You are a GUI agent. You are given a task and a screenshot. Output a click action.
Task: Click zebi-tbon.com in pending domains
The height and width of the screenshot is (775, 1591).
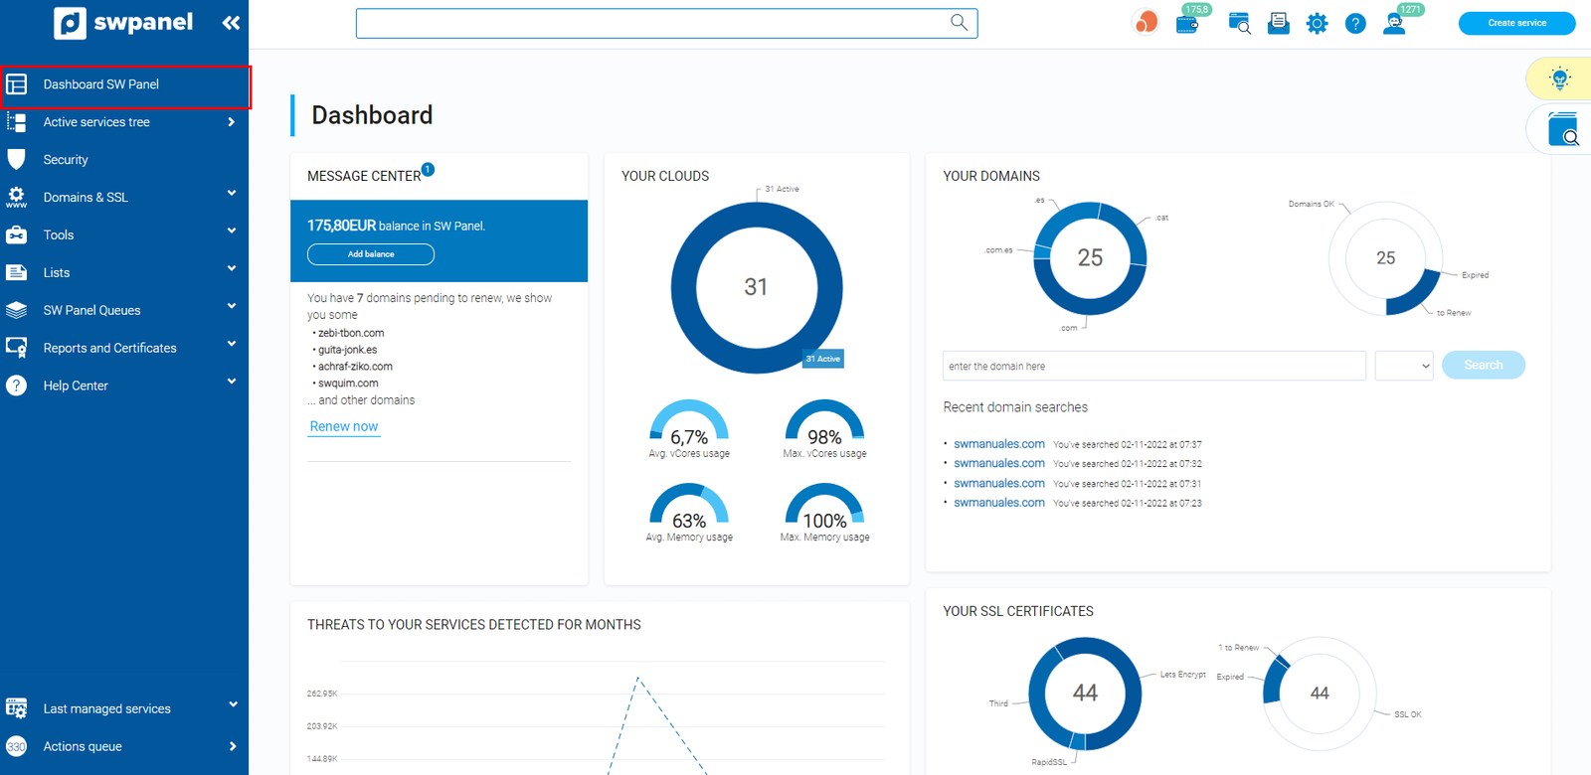pyautogui.click(x=351, y=333)
